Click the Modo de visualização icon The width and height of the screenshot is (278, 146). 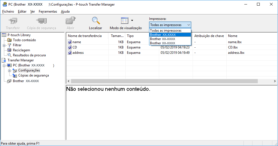point(124,21)
